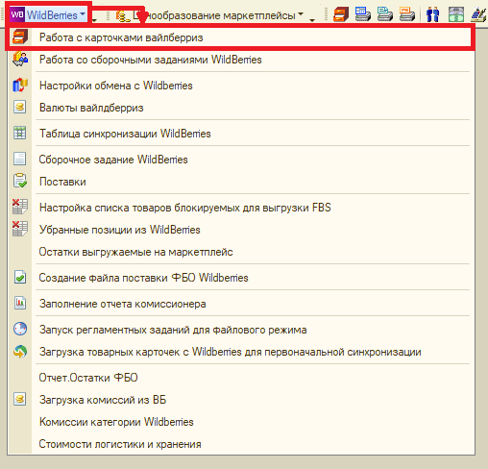Image resolution: width=488 pixels, height=469 pixels.
Task: Click icon beside Работа со сборочными заданиями WildBerries
Action: pos(20,60)
